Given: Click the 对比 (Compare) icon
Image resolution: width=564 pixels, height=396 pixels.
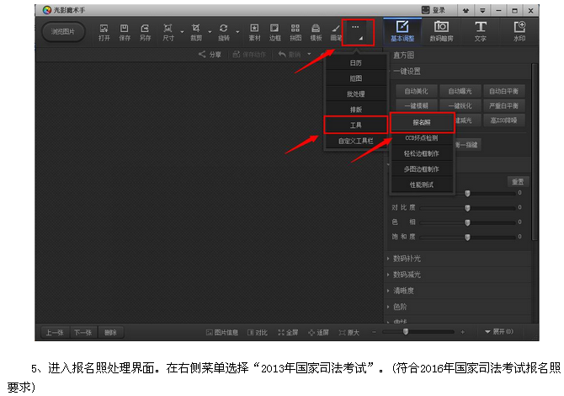Looking at the screenshot, I should coord(250,332).
